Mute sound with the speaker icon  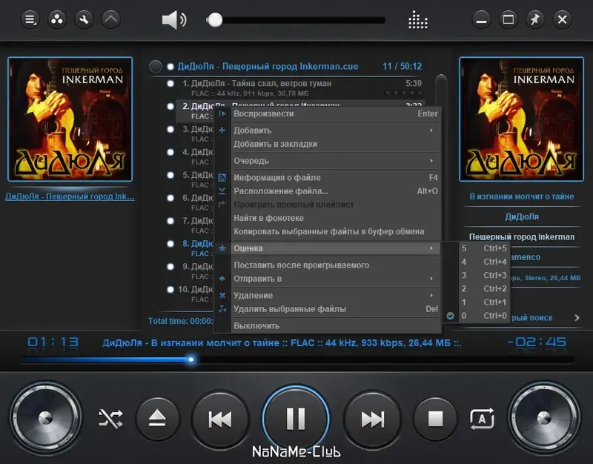click(173, 20)
